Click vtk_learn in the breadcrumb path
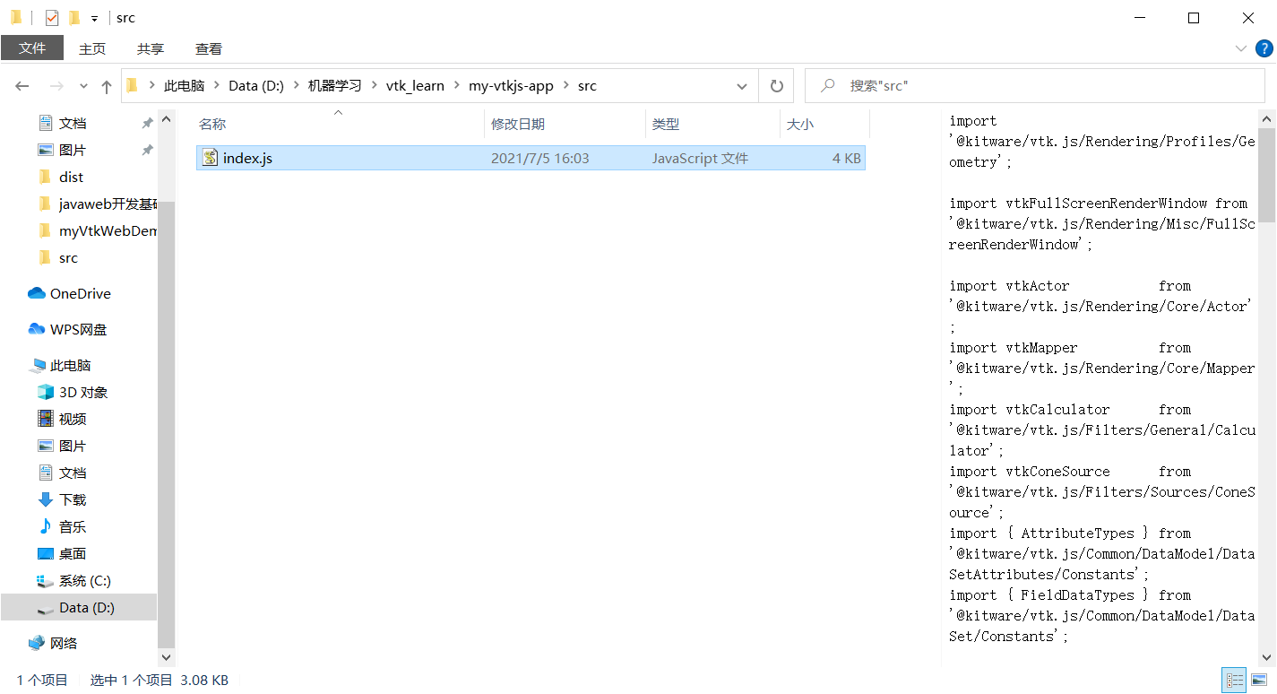Viewport: 1277px width, 694px height. tap(415, 85)
